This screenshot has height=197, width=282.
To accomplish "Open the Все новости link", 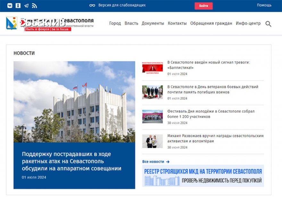I will tap(153, 162).
